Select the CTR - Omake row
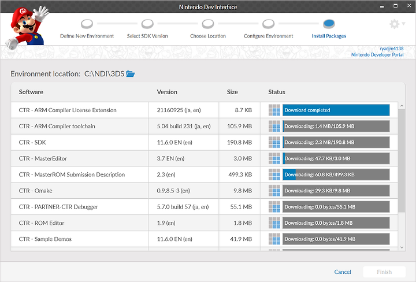Image resolution: width=416 pixels, height=282 pixels. (205, 191)
